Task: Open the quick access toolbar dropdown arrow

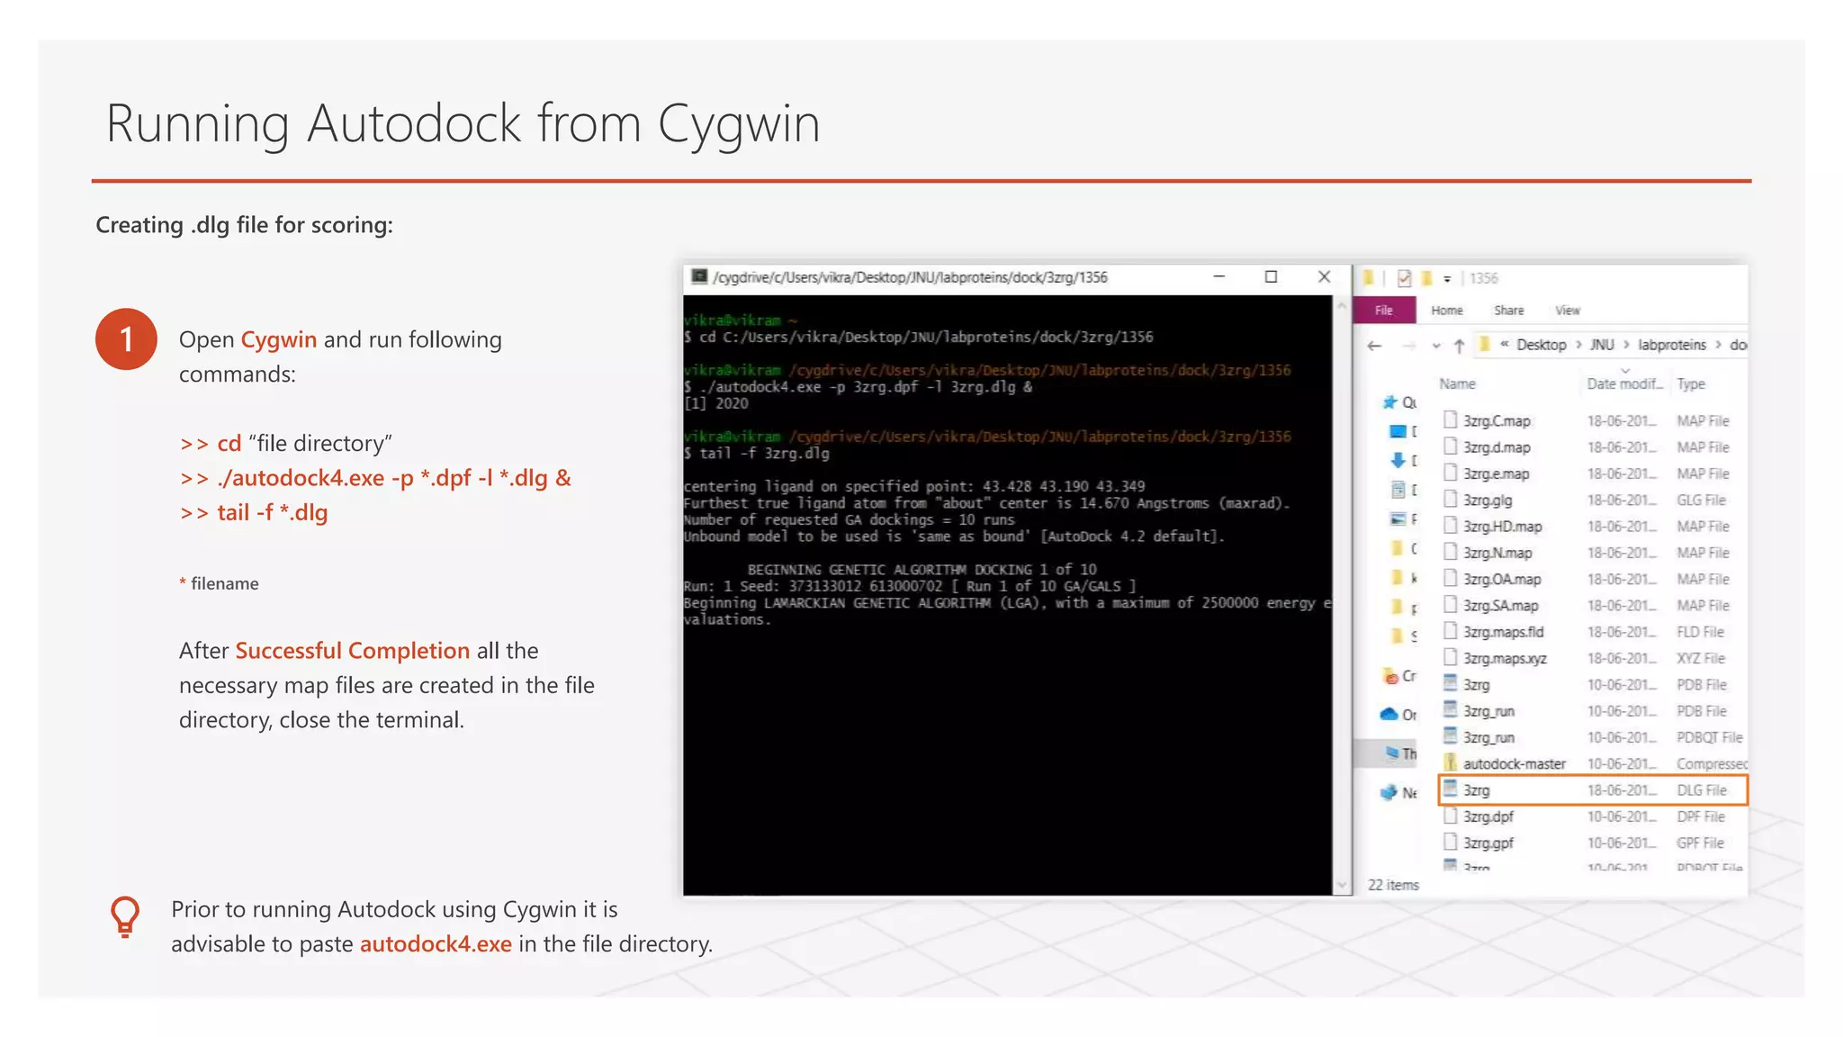Action: pyautogui.click(x=1447, y=279)
